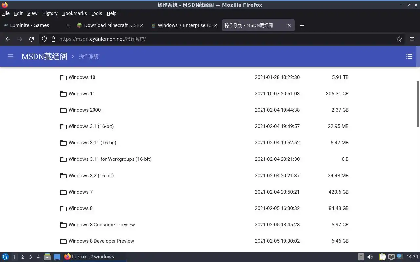420x262 pixels.
Task: Open Windows 8 Consumer Preview folder
Action: 102,225
